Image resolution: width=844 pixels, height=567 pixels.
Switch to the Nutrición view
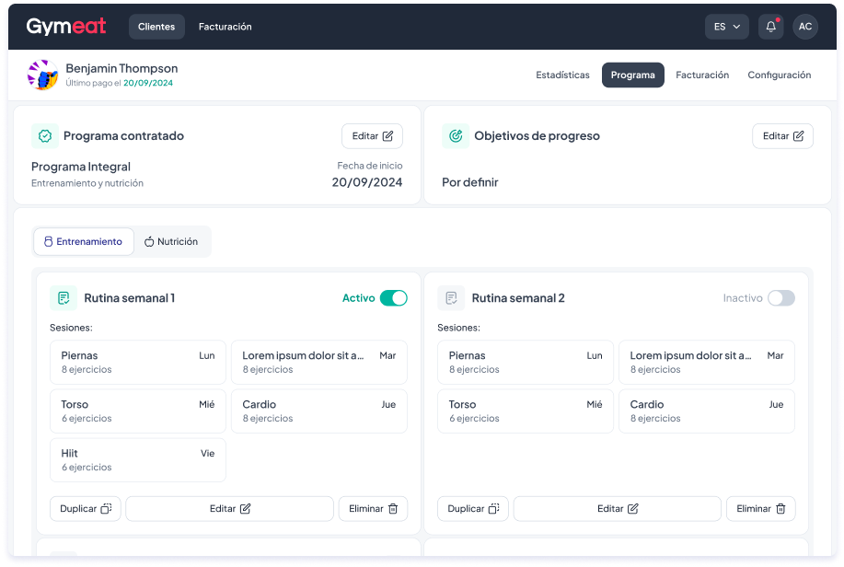pos(171,242)
